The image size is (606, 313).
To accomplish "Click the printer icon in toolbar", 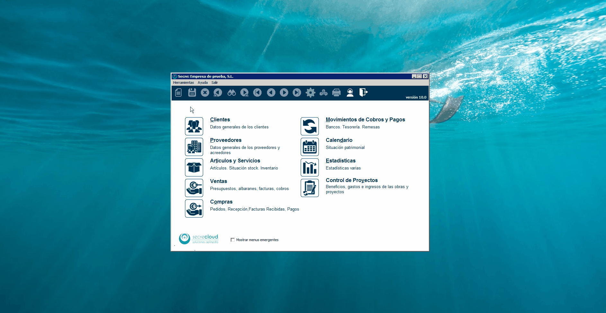I will (336, 93).
